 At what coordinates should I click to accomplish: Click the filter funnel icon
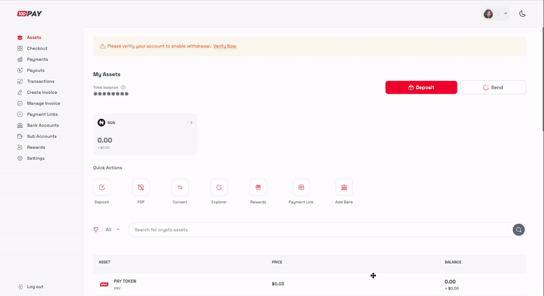96,230
